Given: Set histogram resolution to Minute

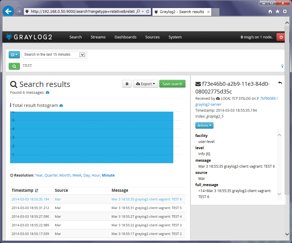Looking at the screenshot, I should 108,175.
